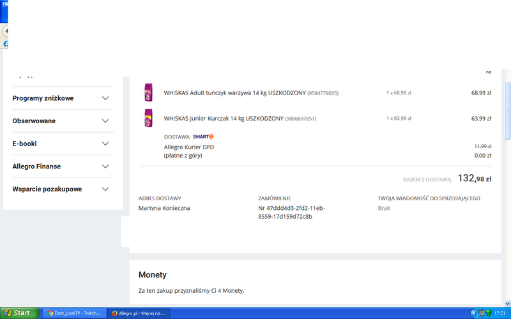The width and height of the screenshot is (511, 319).
Task: Select the order number starting with Nr 47ddd4d3
Action: (292, 212)
